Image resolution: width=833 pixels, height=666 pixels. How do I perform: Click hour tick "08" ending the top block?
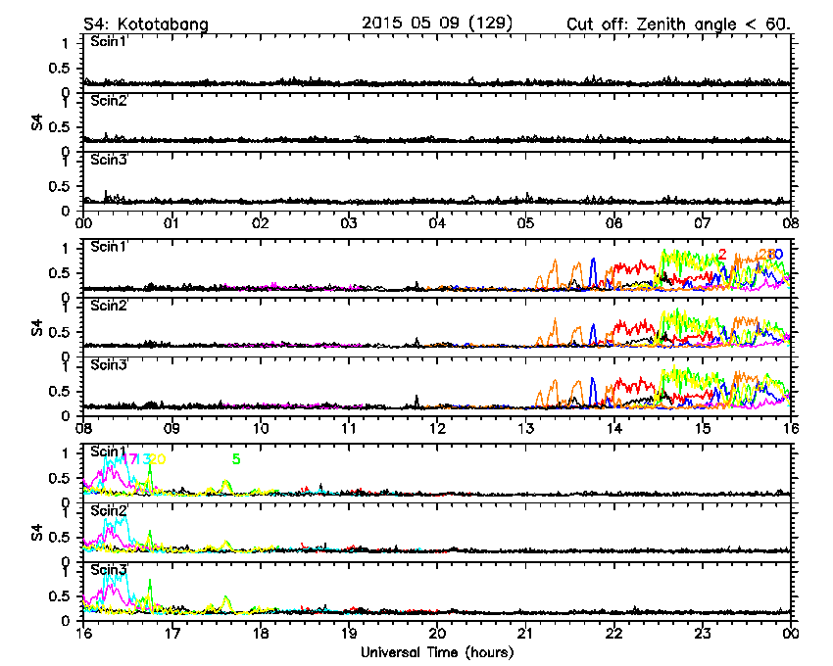click(x=791, y=223)
